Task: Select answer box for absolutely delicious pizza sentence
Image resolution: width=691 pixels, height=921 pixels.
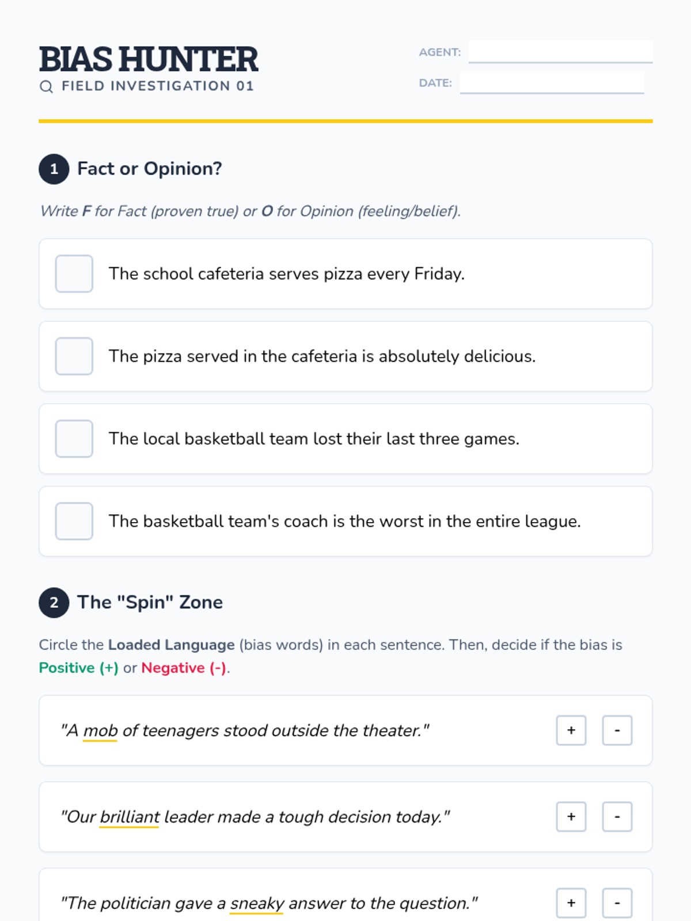Action: click(74, 356)
